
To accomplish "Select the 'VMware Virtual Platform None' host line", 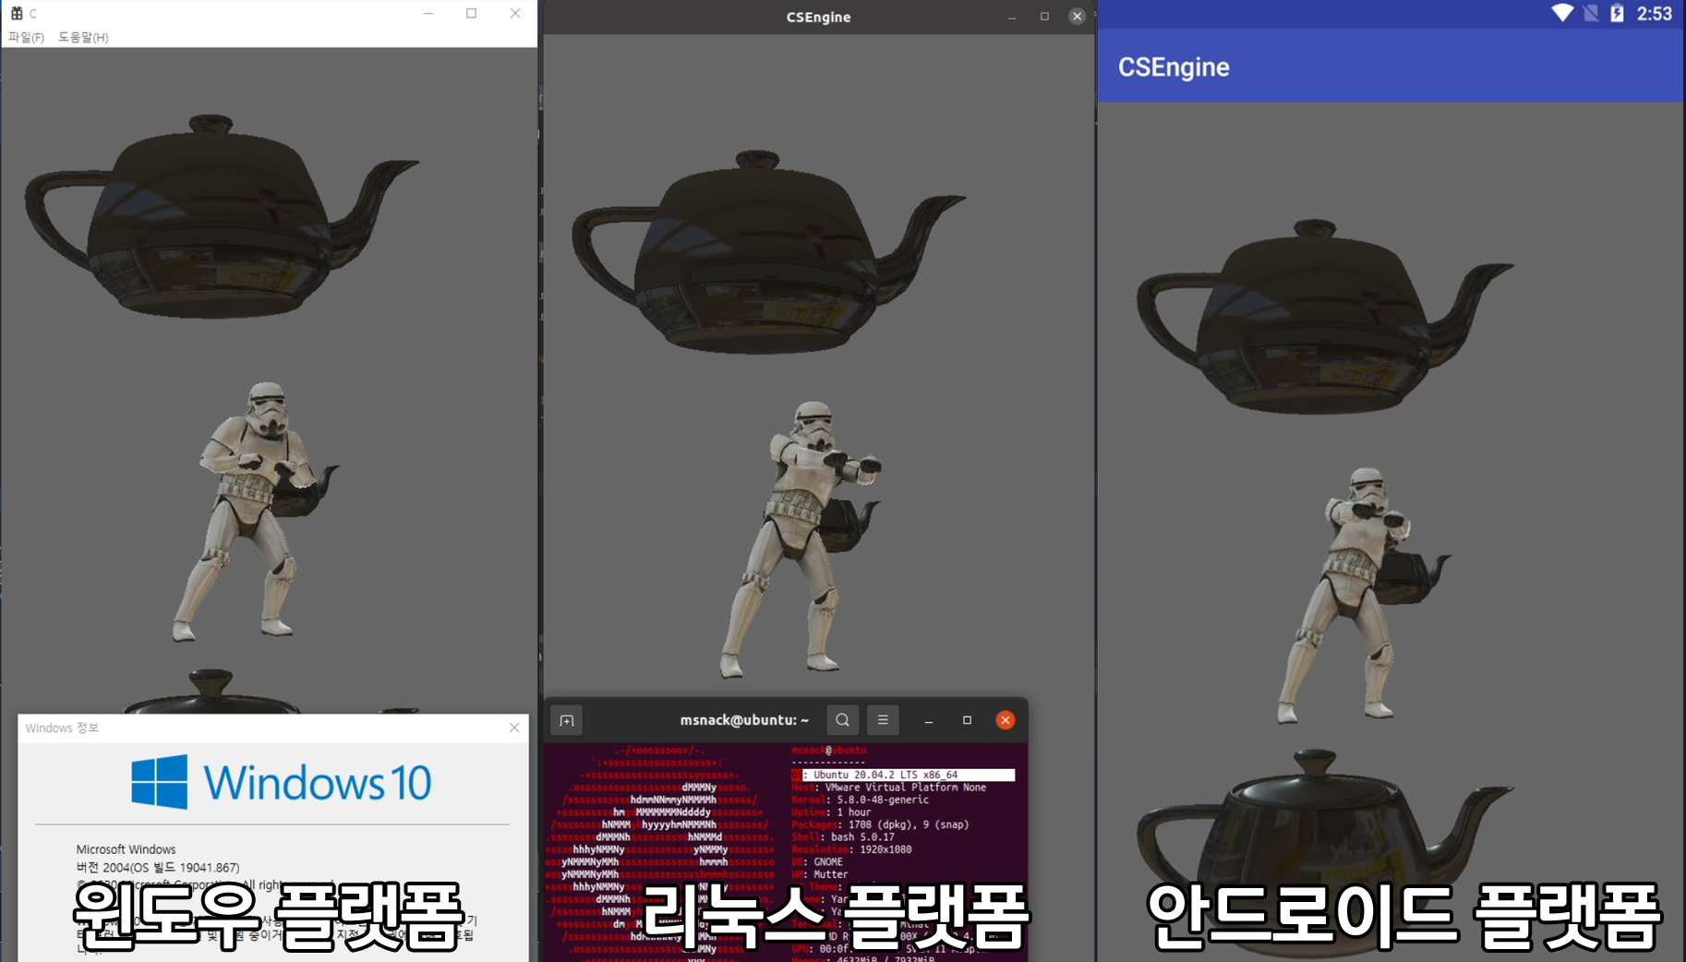I will (889, 788).
